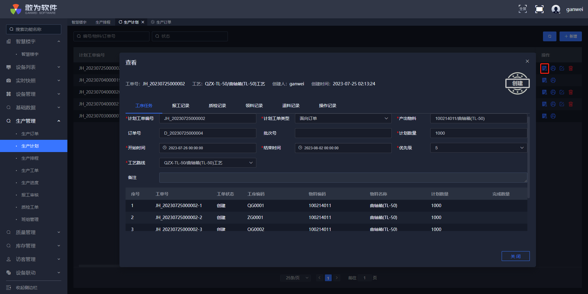
Task: Click the 新增 button
Action: pos(571,36)
